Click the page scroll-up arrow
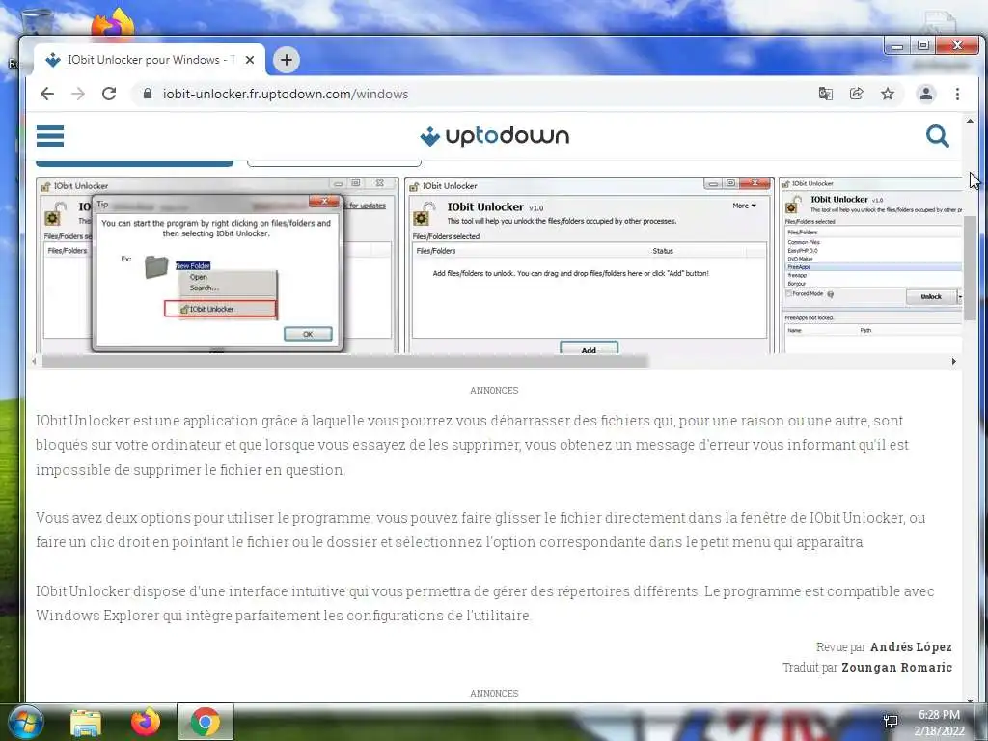The height and width of the screenshot is (741, 988). pyautogui.click(x=971, y=121)
